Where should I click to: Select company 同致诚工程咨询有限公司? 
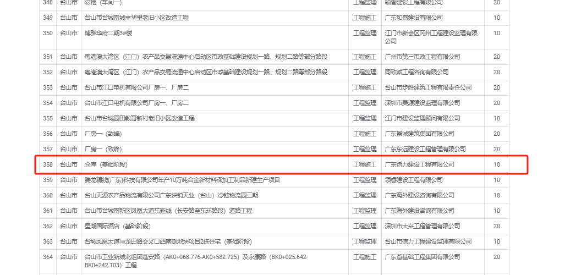click(416, 72)
